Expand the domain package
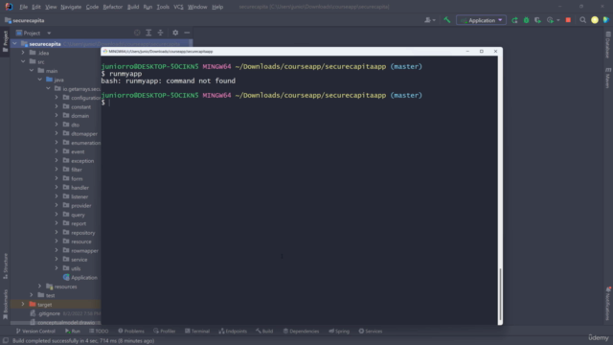This screenshot has height=345, width=613. coord(57,116)
